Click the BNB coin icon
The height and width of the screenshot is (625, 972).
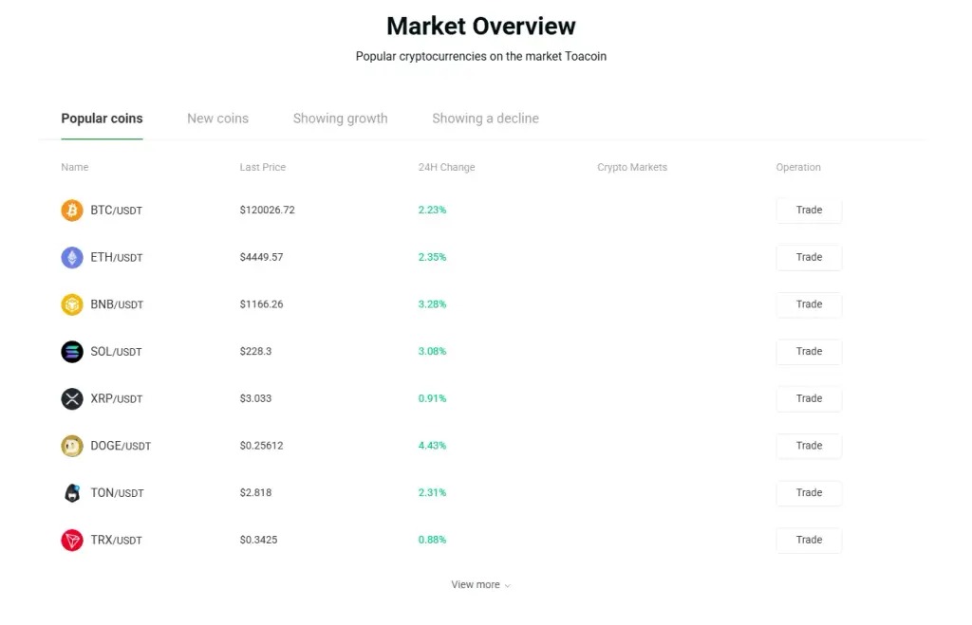72,304
